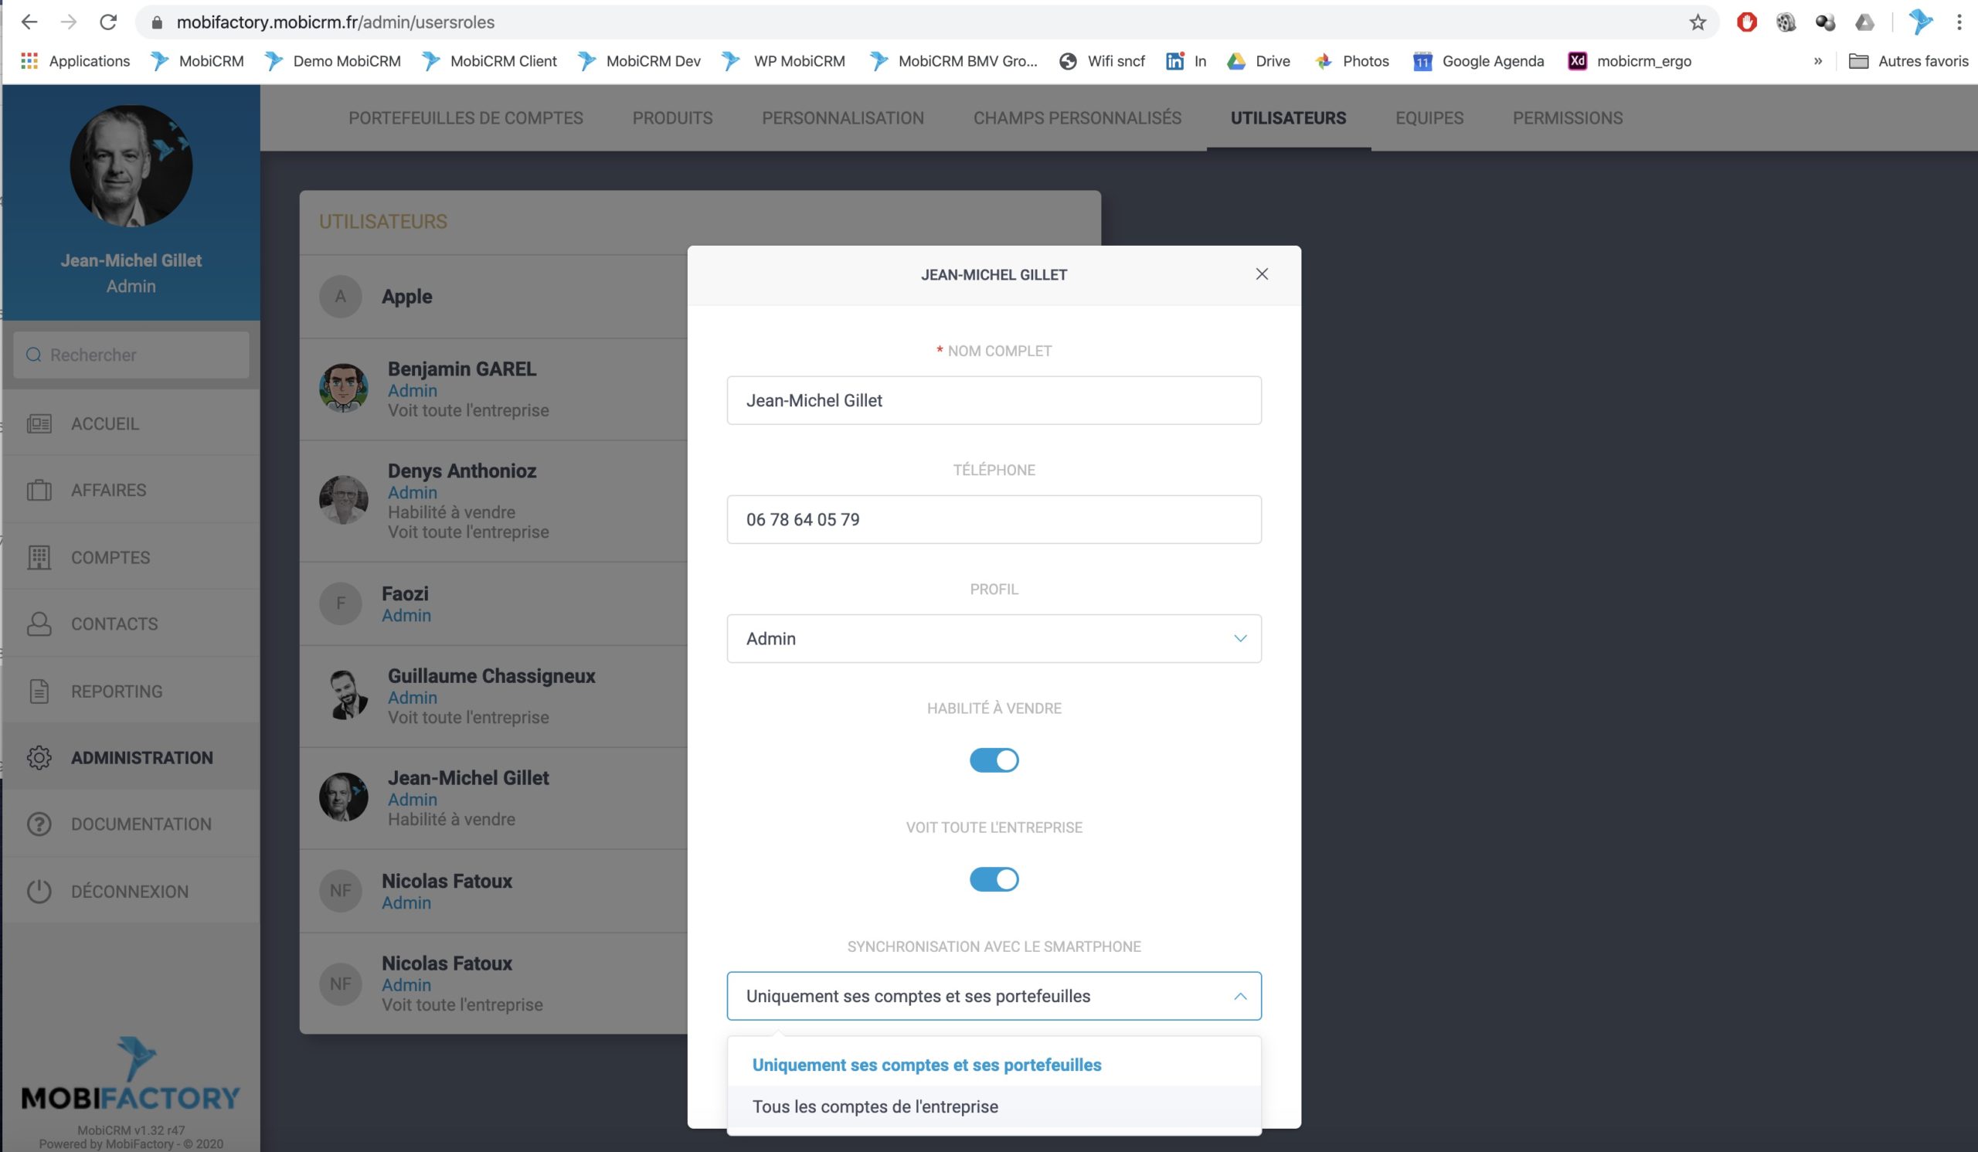
Task: Toggle the Habilité à vendre switch
Action: pyautogui.click(x=993, y=760)
